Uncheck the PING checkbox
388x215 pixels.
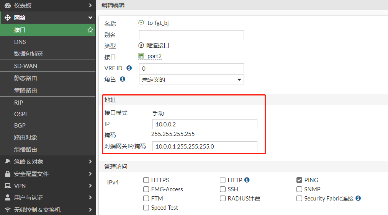299,180
